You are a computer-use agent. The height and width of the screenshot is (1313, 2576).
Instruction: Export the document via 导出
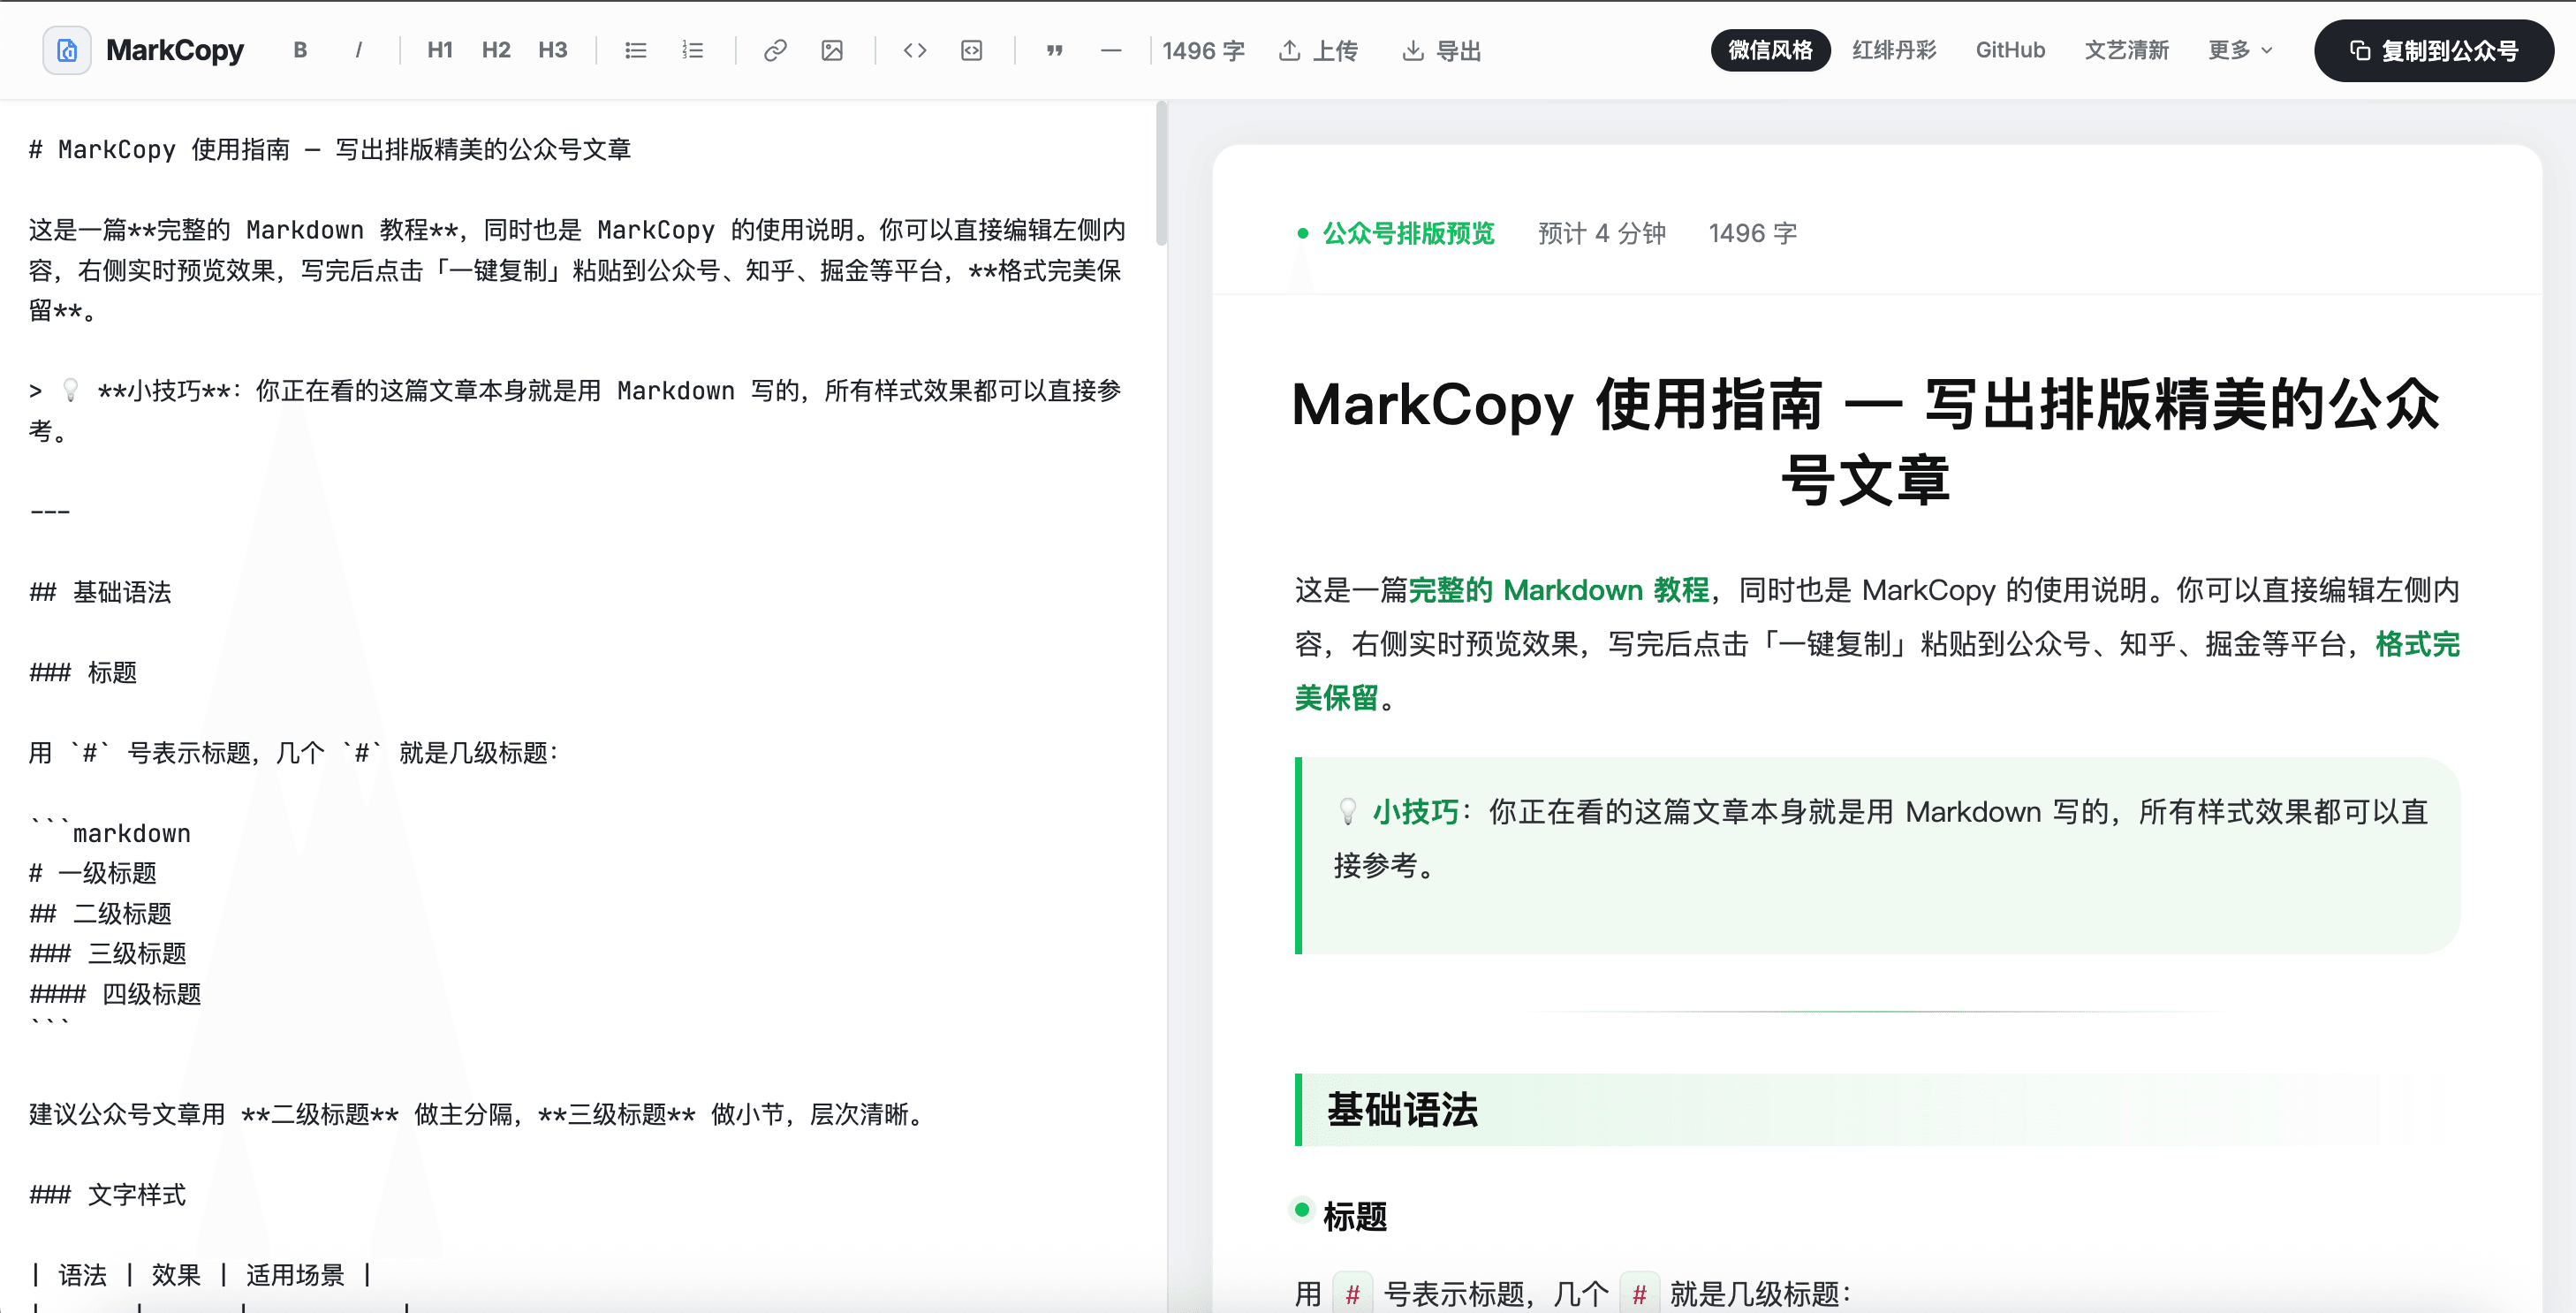pyautogui.click(x=1440, y=50)
